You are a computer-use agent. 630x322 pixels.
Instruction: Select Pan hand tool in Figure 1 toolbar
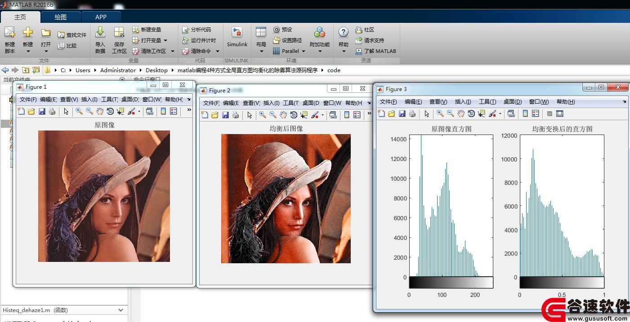(99, 111)
